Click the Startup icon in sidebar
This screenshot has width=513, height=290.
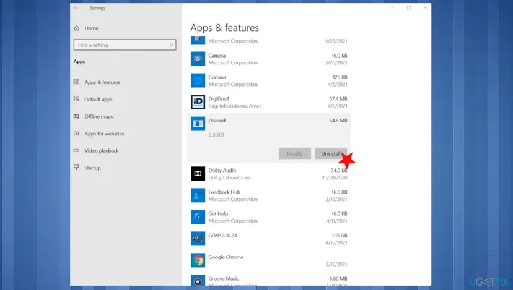coord(76,168)
